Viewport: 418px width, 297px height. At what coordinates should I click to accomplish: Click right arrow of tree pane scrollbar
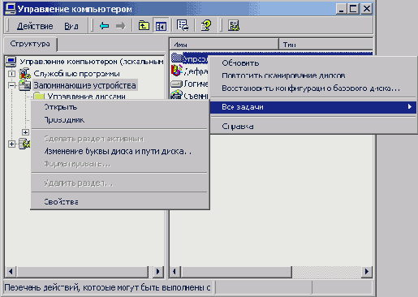coord(158,271)
